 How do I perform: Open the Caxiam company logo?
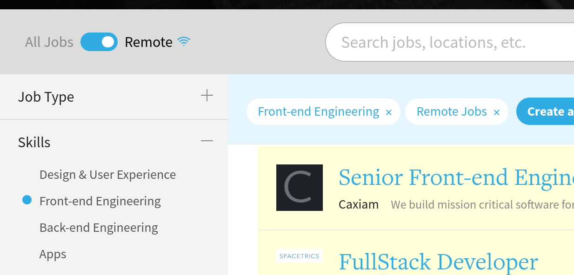tap(300, 188)
